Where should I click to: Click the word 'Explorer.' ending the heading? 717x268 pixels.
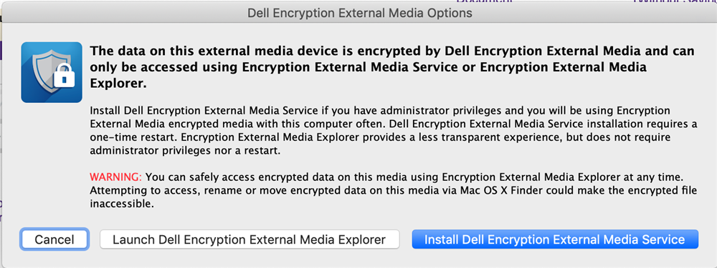click(119, 84)
